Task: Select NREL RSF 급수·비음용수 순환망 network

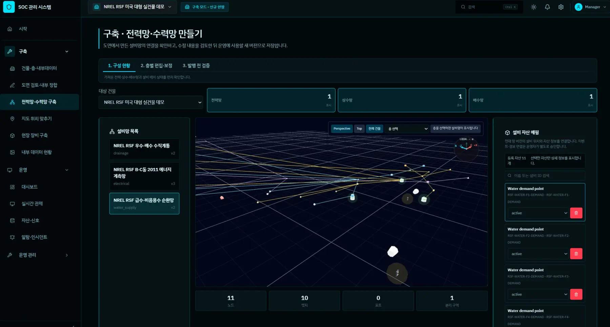Action: (144, 204)
